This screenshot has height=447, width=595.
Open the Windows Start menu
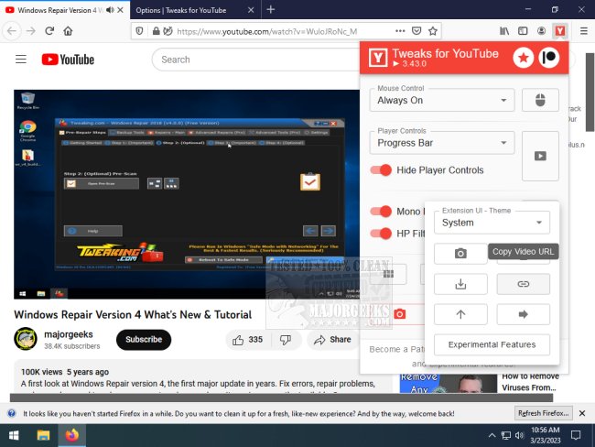click(x=14, y=435)
